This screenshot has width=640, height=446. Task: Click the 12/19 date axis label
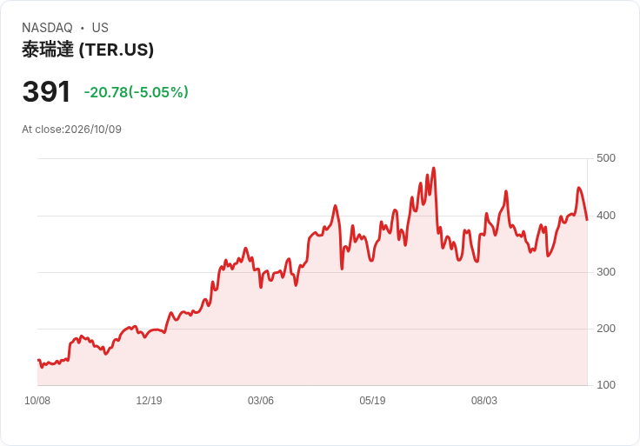pyautogui.click(x=149, y=400)
